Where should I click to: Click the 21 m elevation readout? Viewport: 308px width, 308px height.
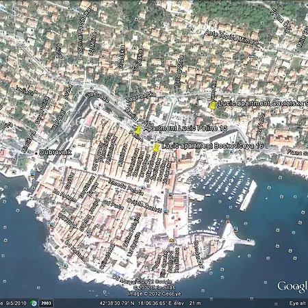click(195, 303)
